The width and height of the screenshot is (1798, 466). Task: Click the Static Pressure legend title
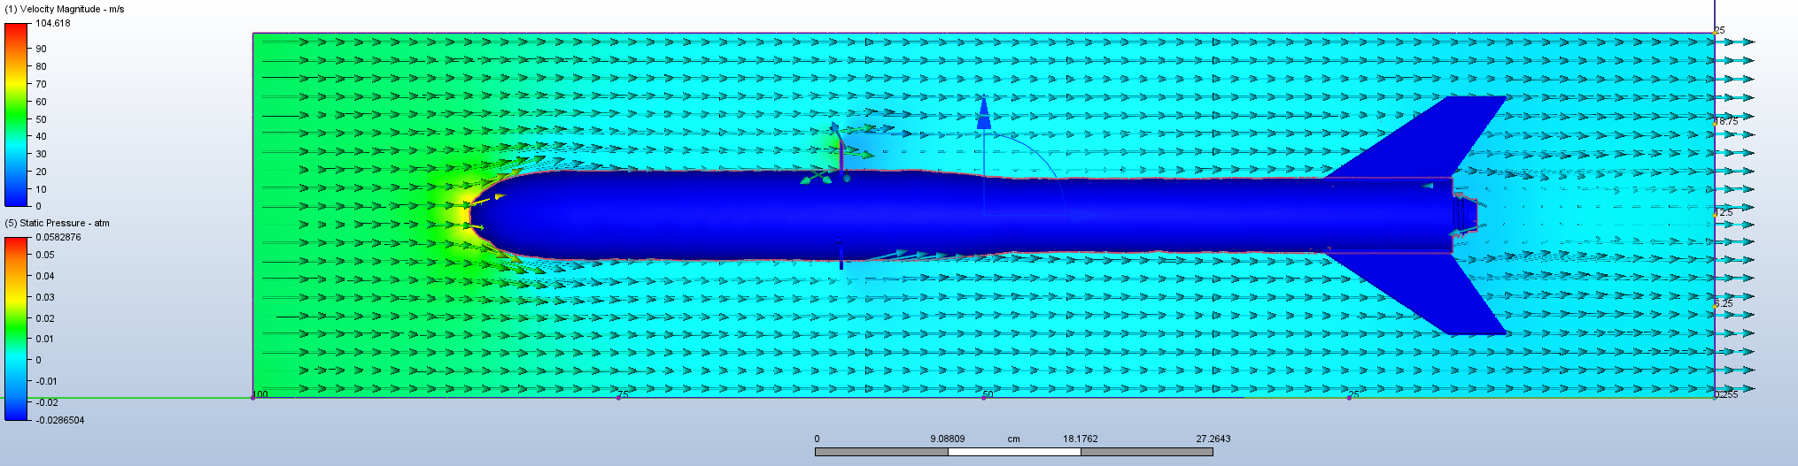coord(58,223)
